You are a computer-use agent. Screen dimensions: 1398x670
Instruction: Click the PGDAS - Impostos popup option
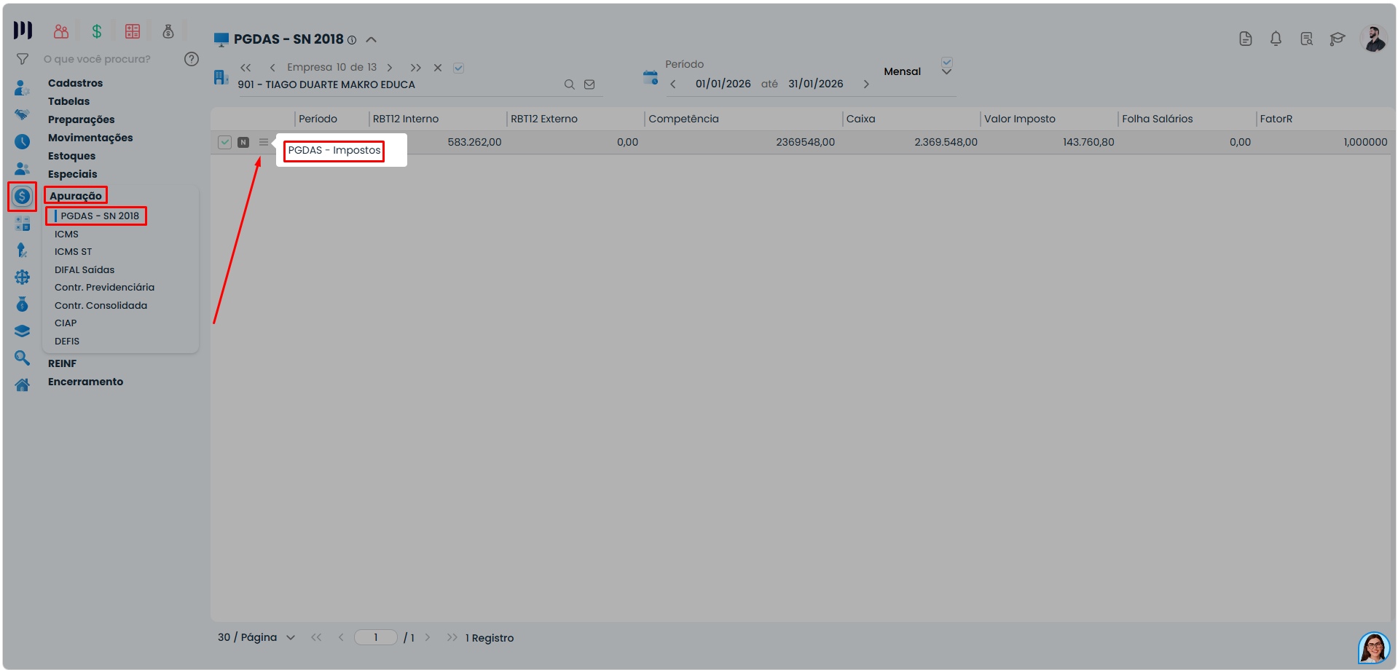pos(334,150)
